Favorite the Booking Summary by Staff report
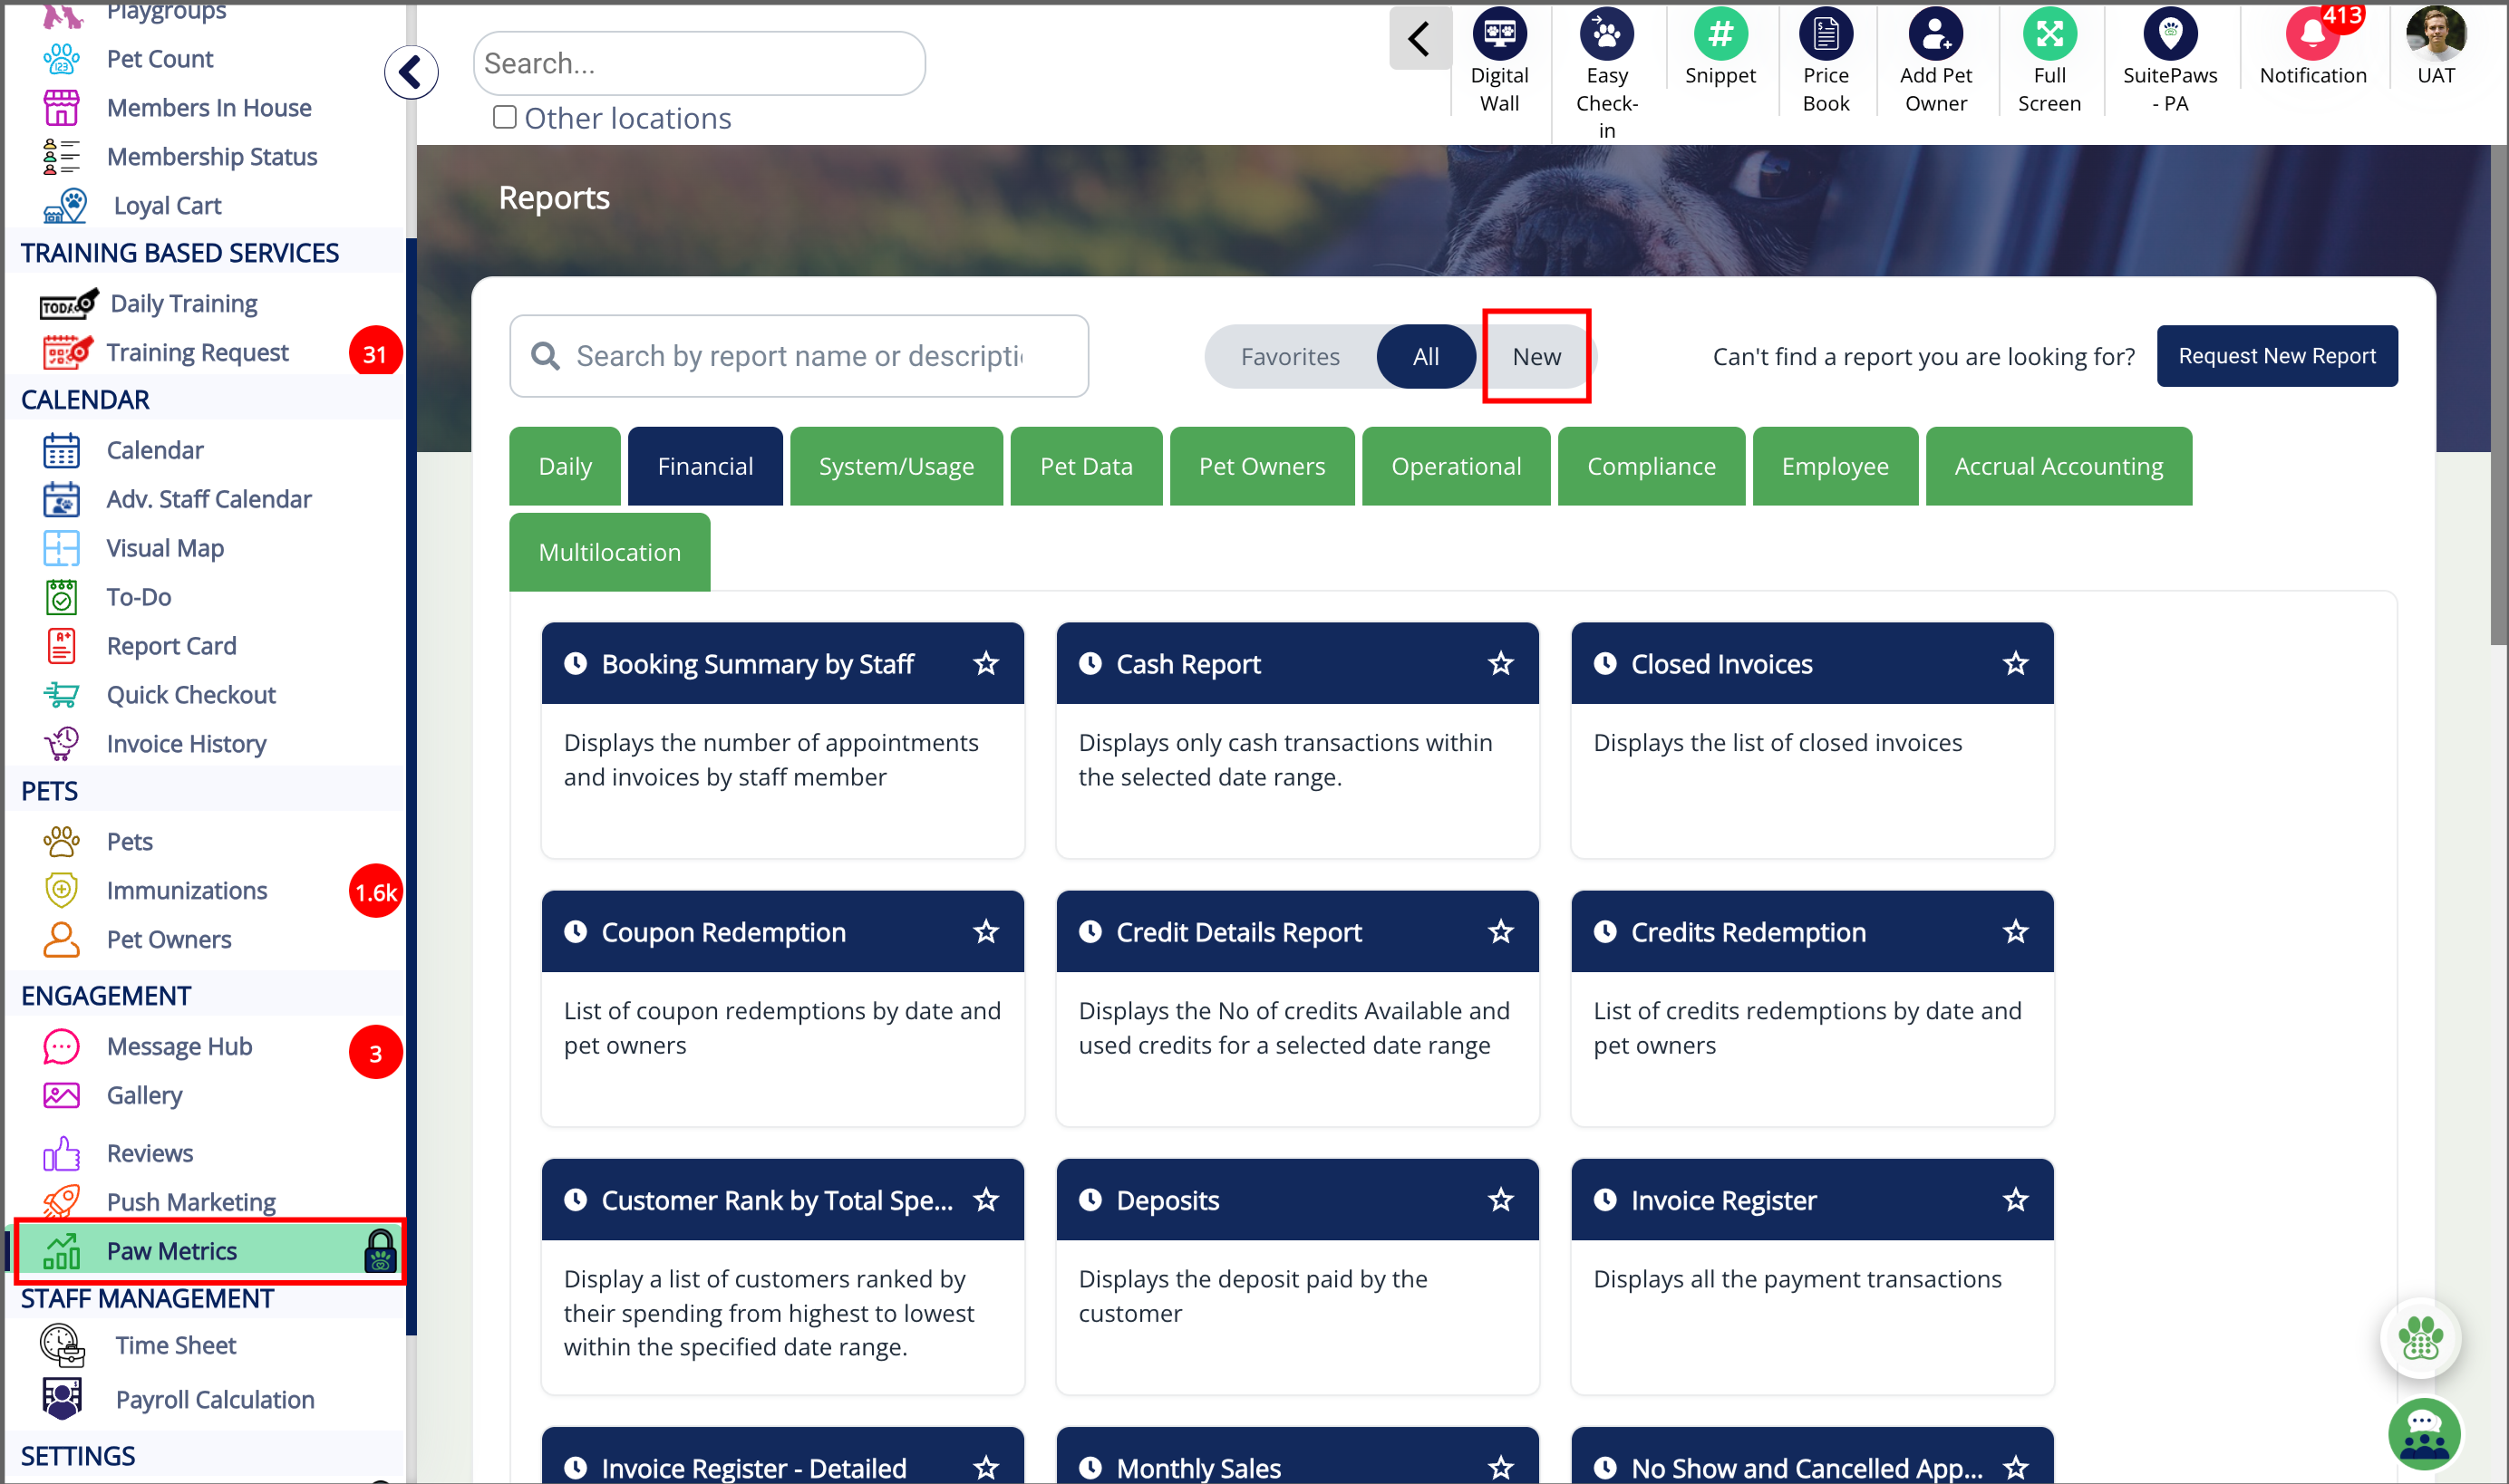2509x1484 pixels. pos(985,664)
